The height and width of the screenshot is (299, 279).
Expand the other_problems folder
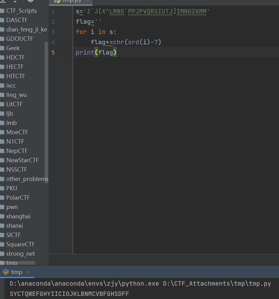point(27,179)
